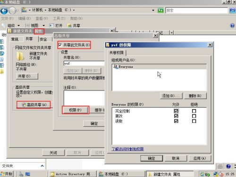Click 关闭 in folder properties dialog
The width and height of the screenshot is (236, 177).
(x=53, y=153)
